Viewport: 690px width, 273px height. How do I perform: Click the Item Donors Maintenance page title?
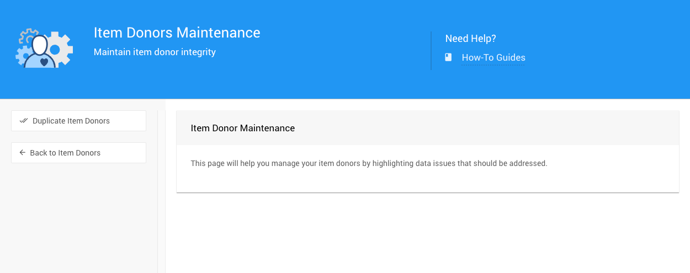pyautogui.click(x=177, y=33)
